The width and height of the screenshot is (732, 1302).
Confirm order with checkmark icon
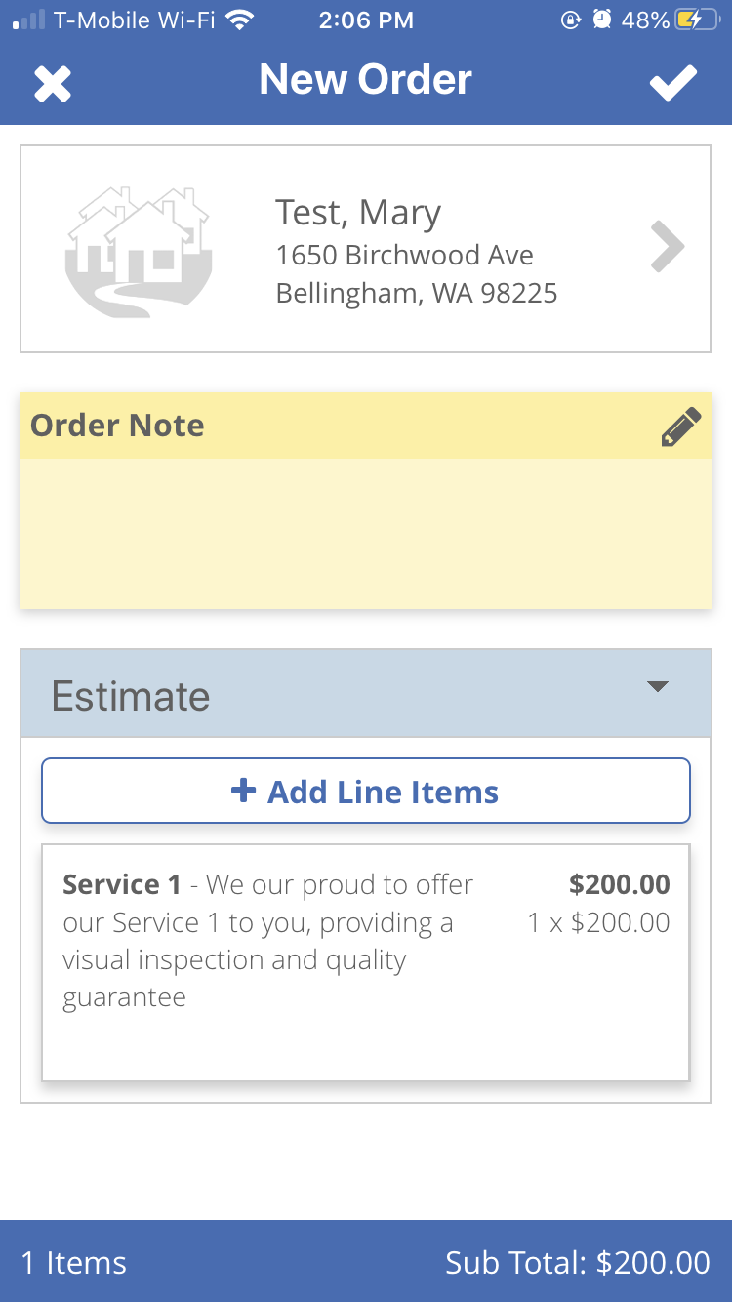coord(673,83)
